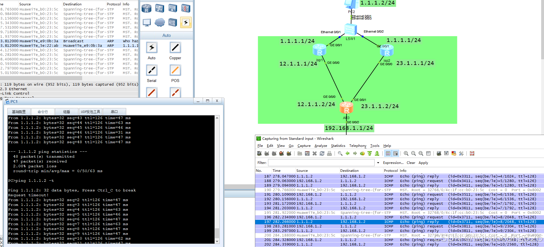Sort Wireshark packets by Time column

(284, 171)
